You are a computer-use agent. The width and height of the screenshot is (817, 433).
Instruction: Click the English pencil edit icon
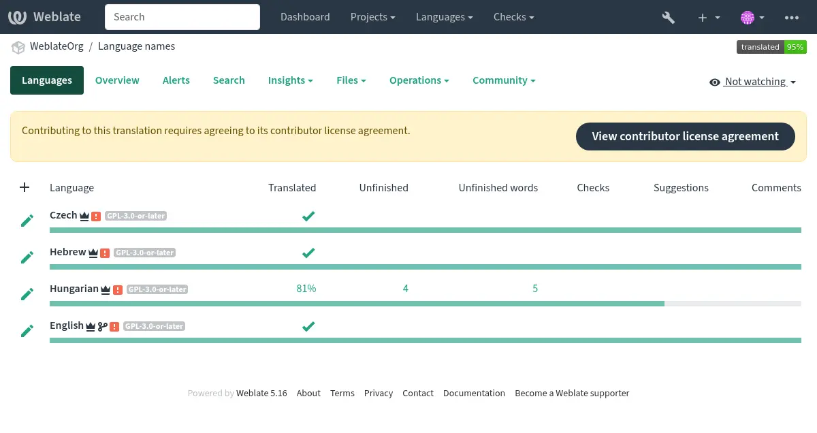coord(27,330)
